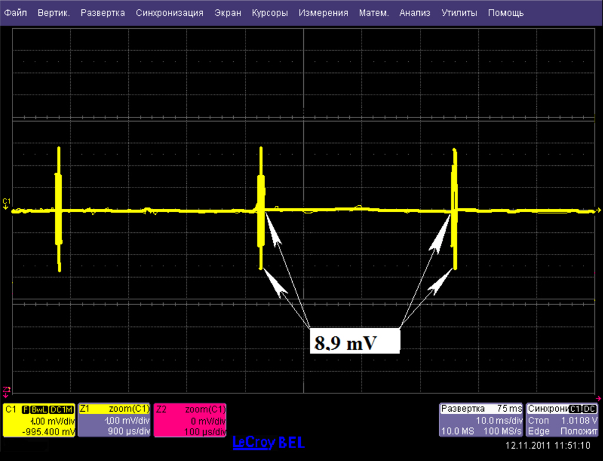Open the Курсоры menu

coord(270,13)
